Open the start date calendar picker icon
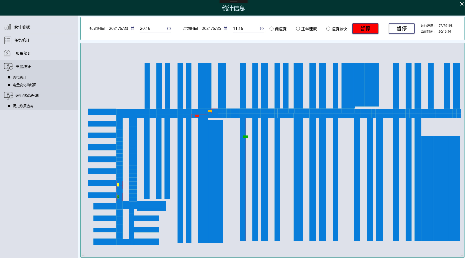Viewport: 465px width, 258px height. coord(133,28)
